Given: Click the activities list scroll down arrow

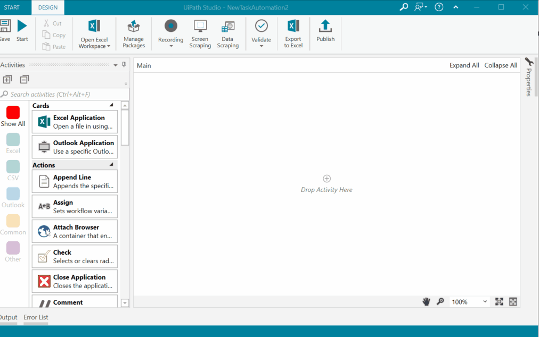Looking at the screenshot, I should click(125, 302).
